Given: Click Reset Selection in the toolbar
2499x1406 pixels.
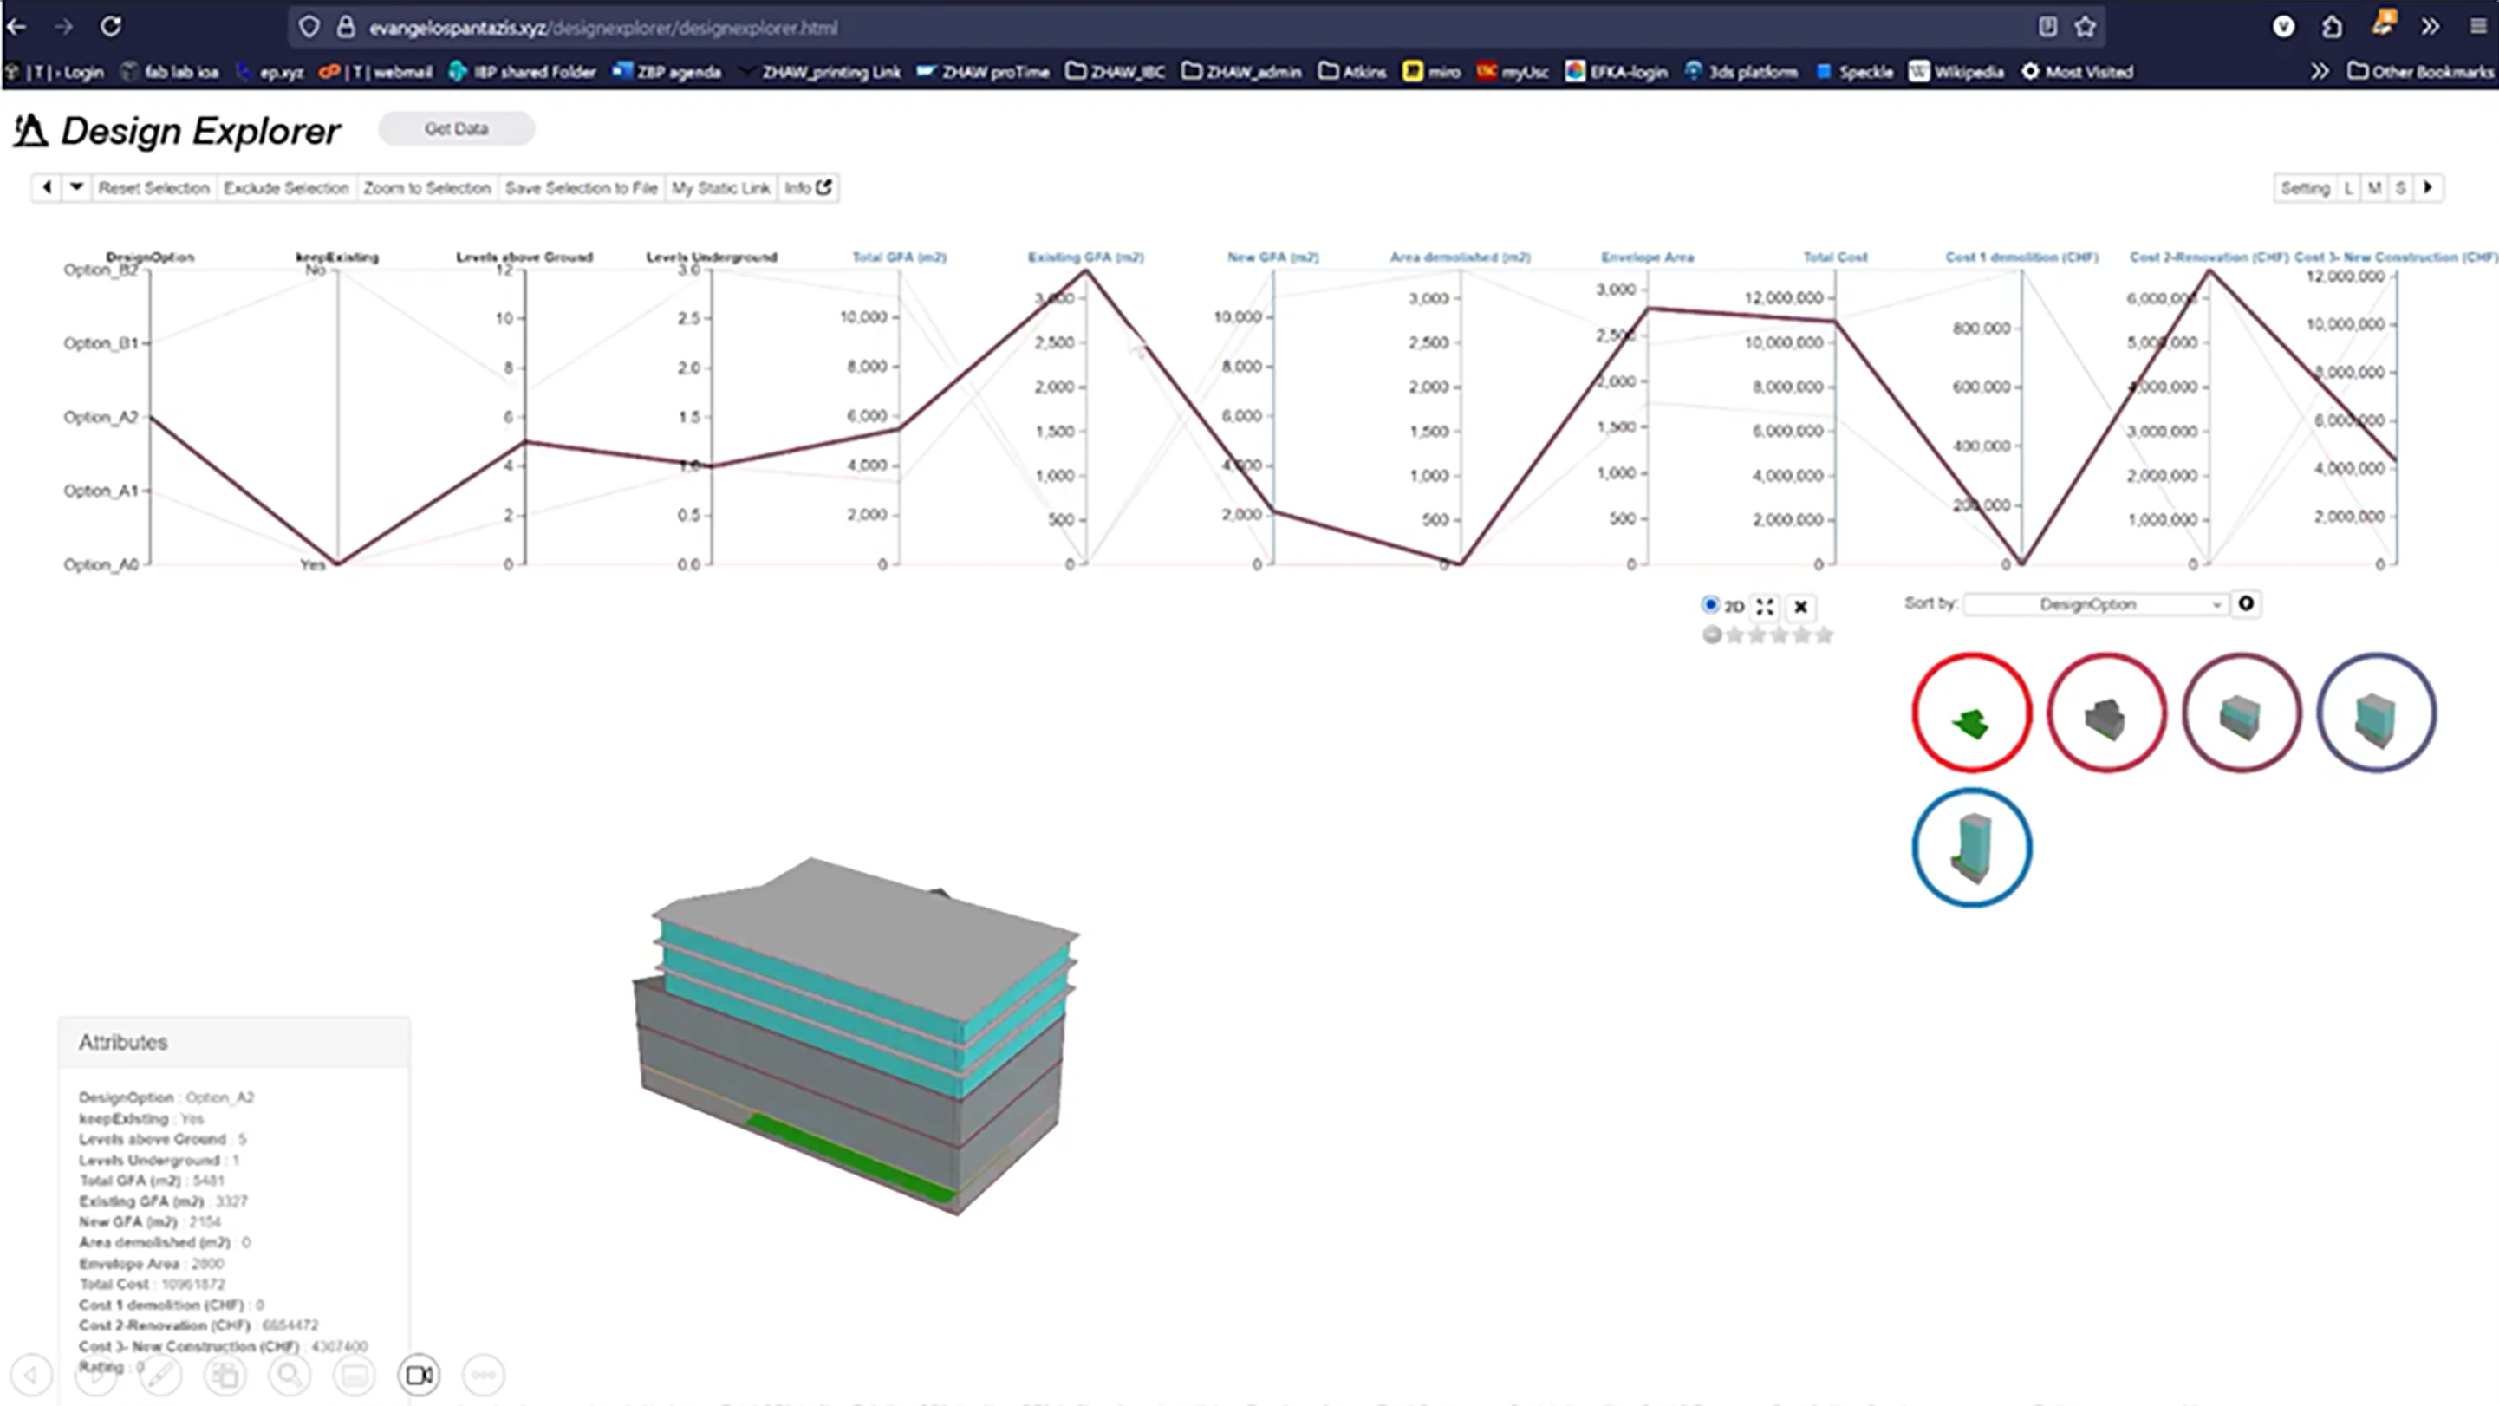Looking at the screenshot, I should pos(153,187).
